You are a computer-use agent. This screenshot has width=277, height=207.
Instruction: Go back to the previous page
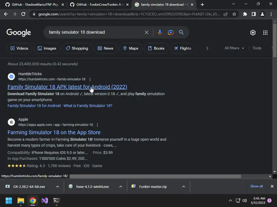tap(6, 14)
